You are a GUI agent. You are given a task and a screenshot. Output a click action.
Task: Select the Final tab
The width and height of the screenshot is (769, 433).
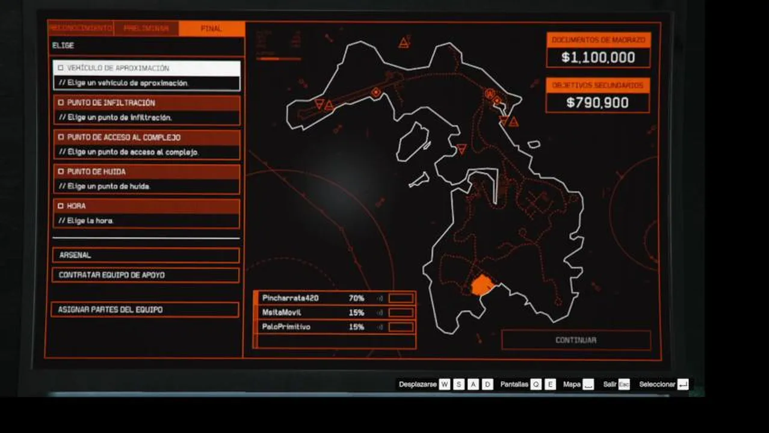tap(212, 28)
